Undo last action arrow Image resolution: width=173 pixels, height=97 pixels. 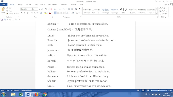[5, 20]
